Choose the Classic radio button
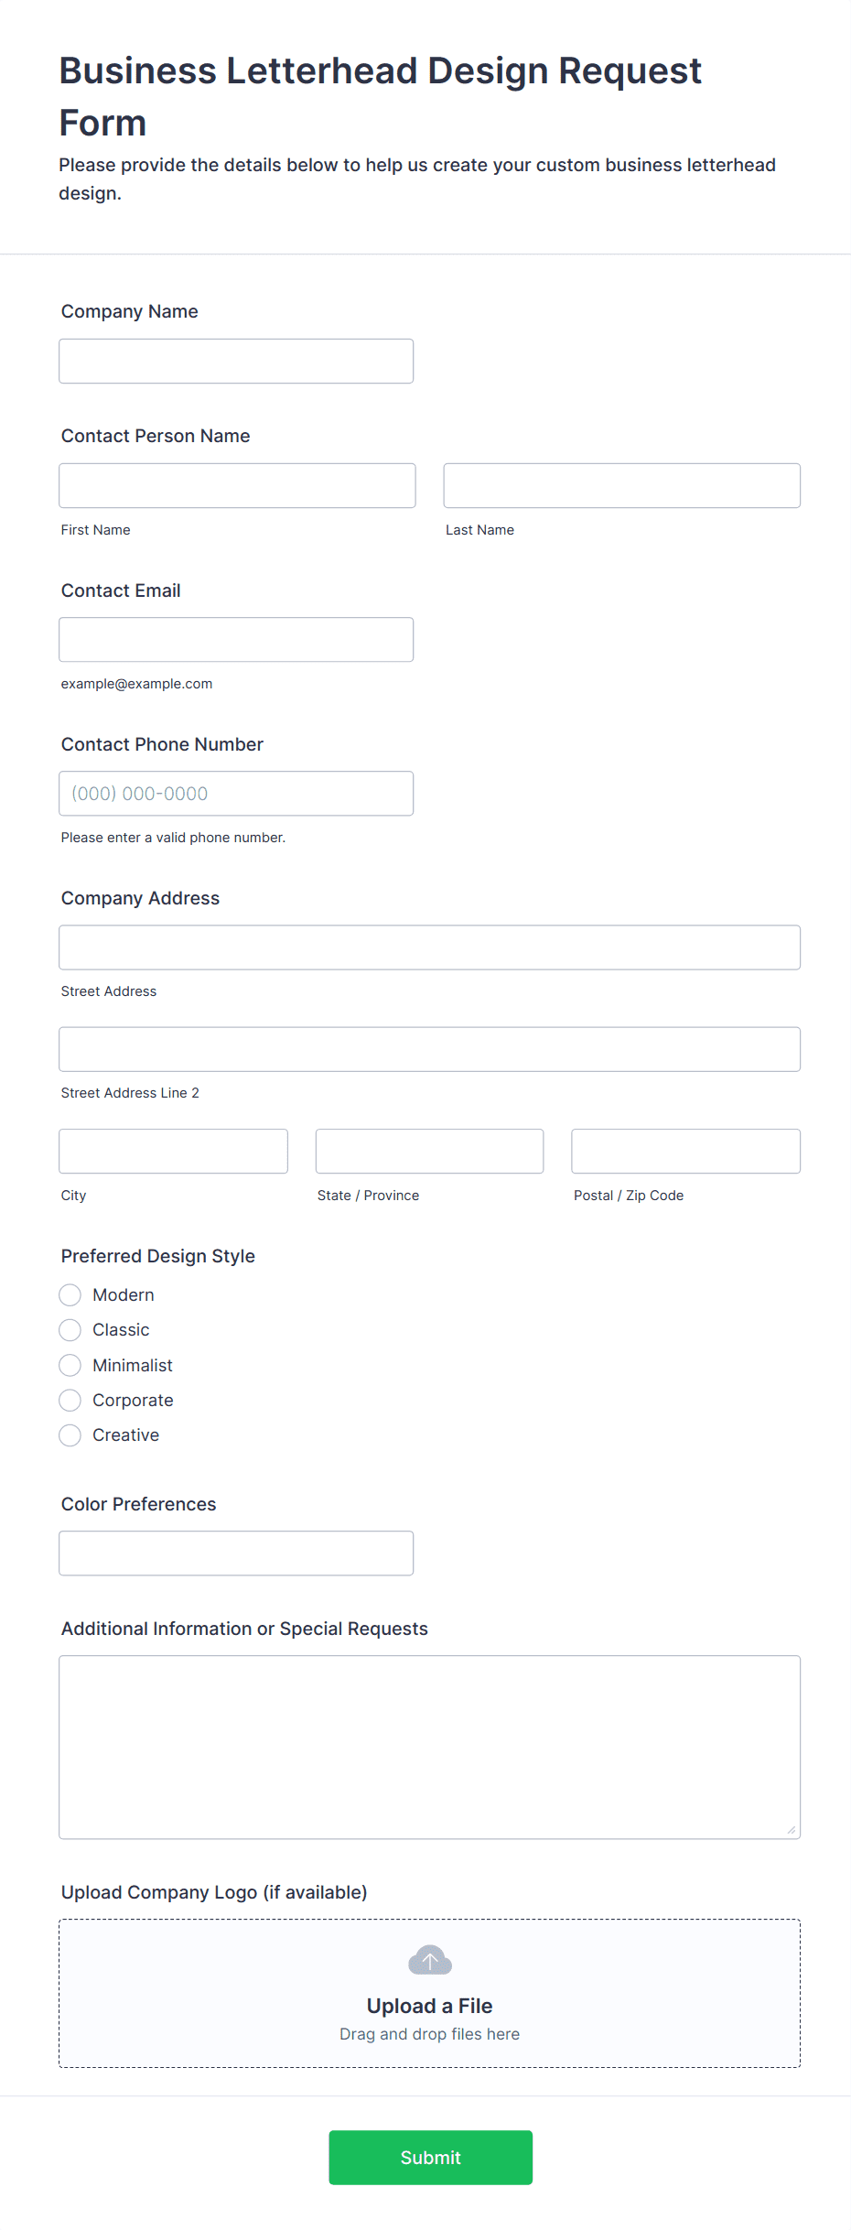Viewport: 851px width, 2230px height. point(70,1330)
